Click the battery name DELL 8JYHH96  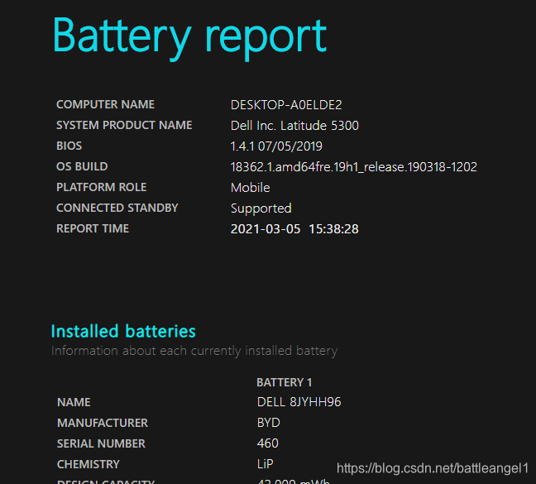[x=299, y=402]
